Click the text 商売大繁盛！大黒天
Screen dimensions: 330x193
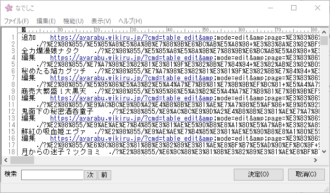pyautogui.click(x=54, y=92)
